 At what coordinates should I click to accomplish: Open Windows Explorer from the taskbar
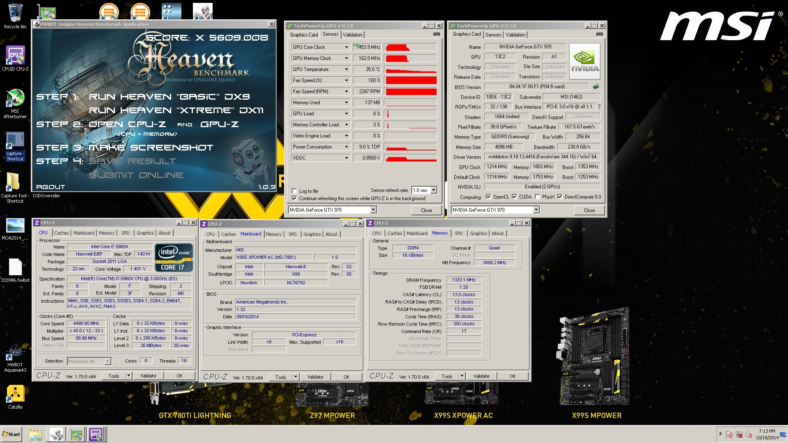[36, 434]
